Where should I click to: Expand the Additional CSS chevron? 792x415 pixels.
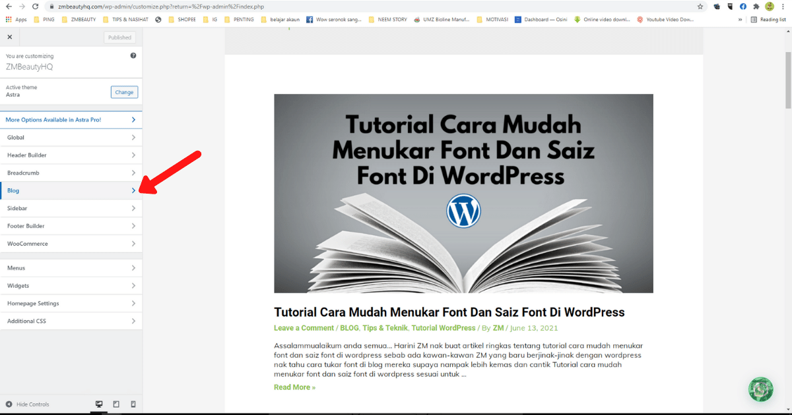(133, 321)
